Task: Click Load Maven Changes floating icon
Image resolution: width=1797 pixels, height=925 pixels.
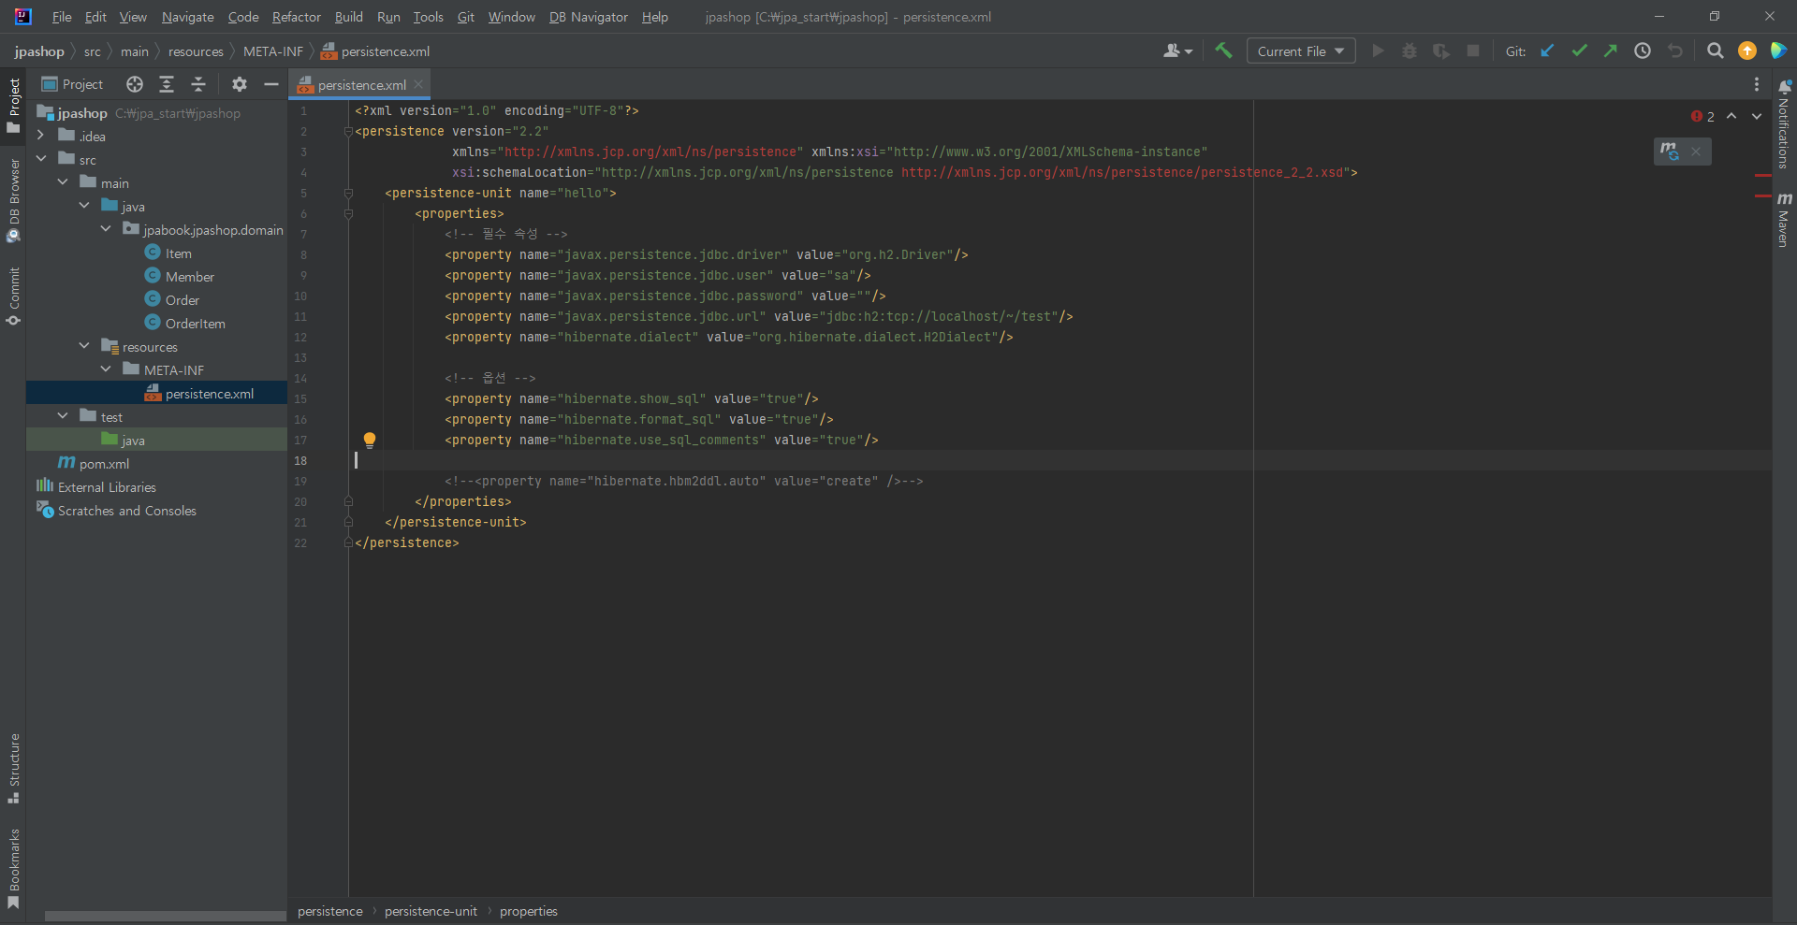Action: (1670, 151)
